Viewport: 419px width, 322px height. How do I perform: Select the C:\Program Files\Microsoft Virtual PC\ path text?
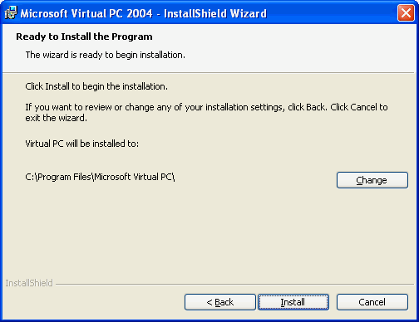coord(100,177)
